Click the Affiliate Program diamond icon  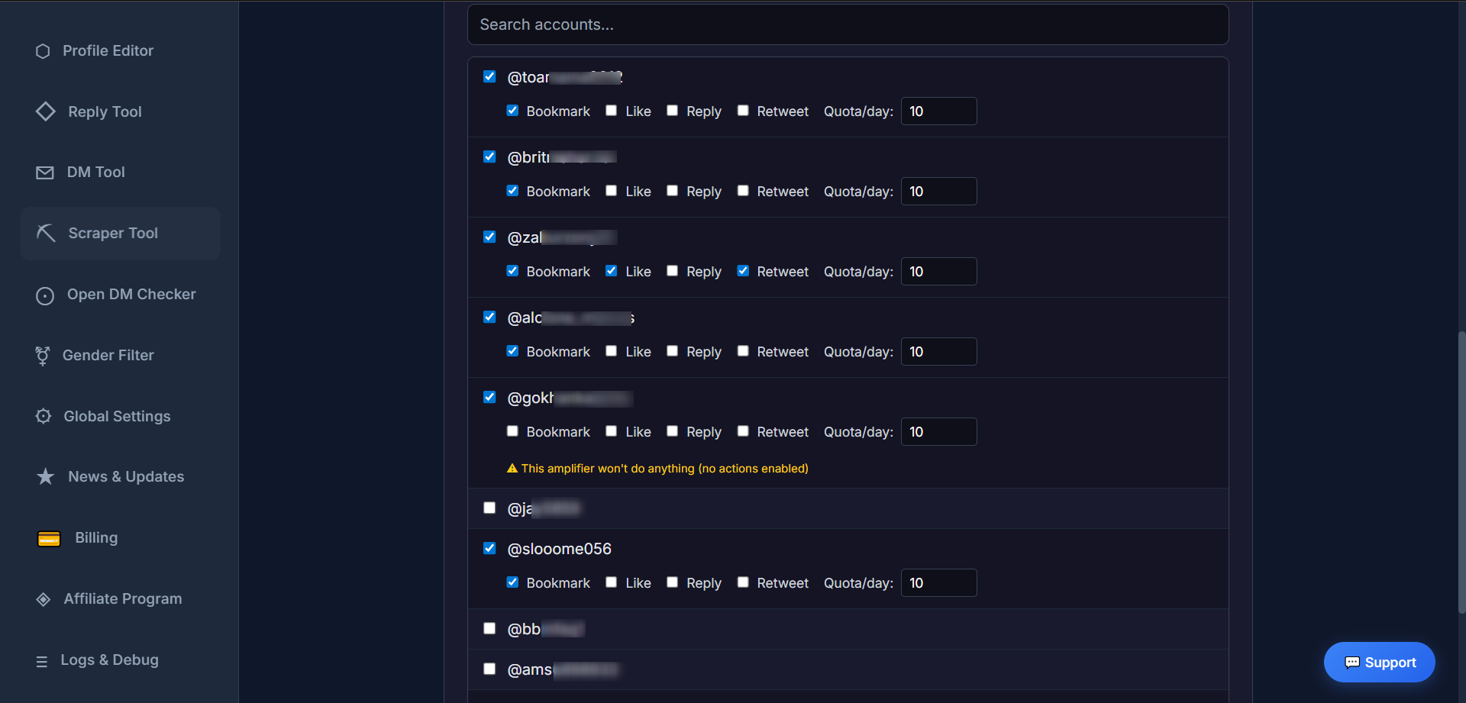point(44,599)
